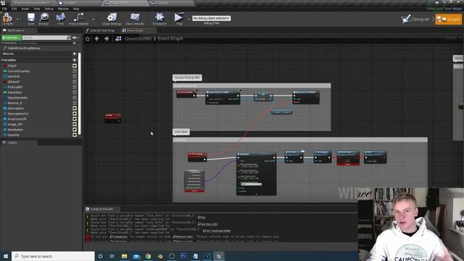Toggle visibility of Image_401 variable
The image size is (464, 261).
click(x=75, y=124)
